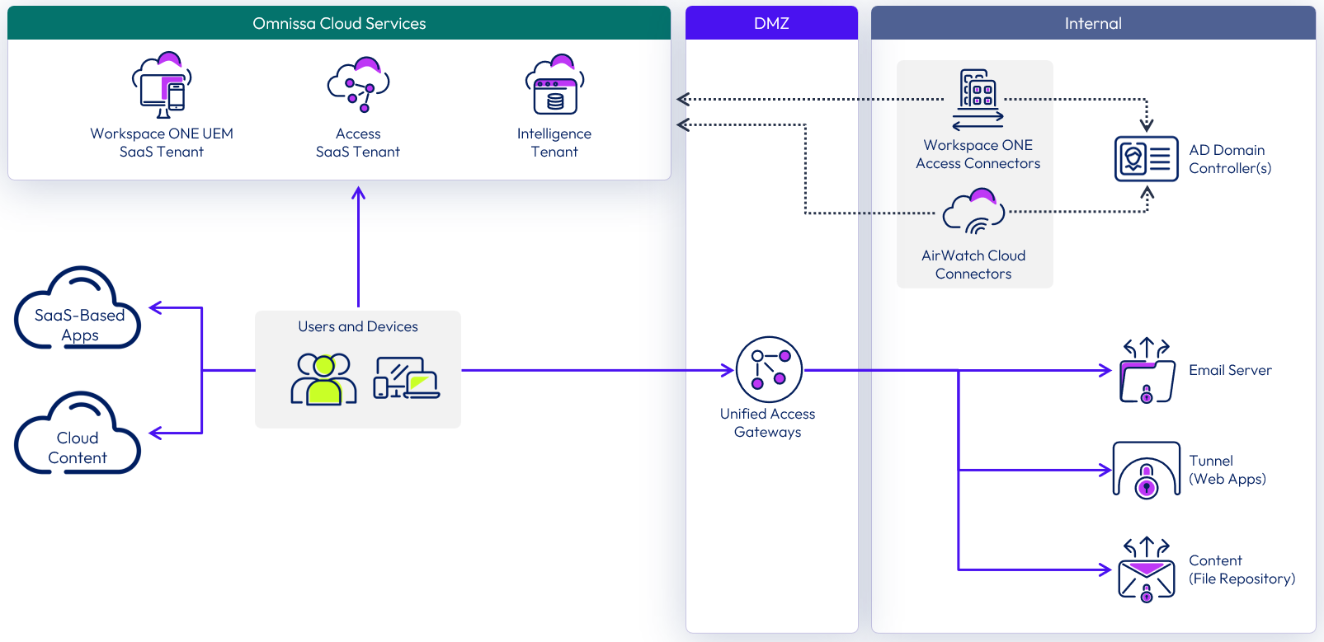
Task: Select the Cloud Content cloud shape
Action: (x=78, y=435)
